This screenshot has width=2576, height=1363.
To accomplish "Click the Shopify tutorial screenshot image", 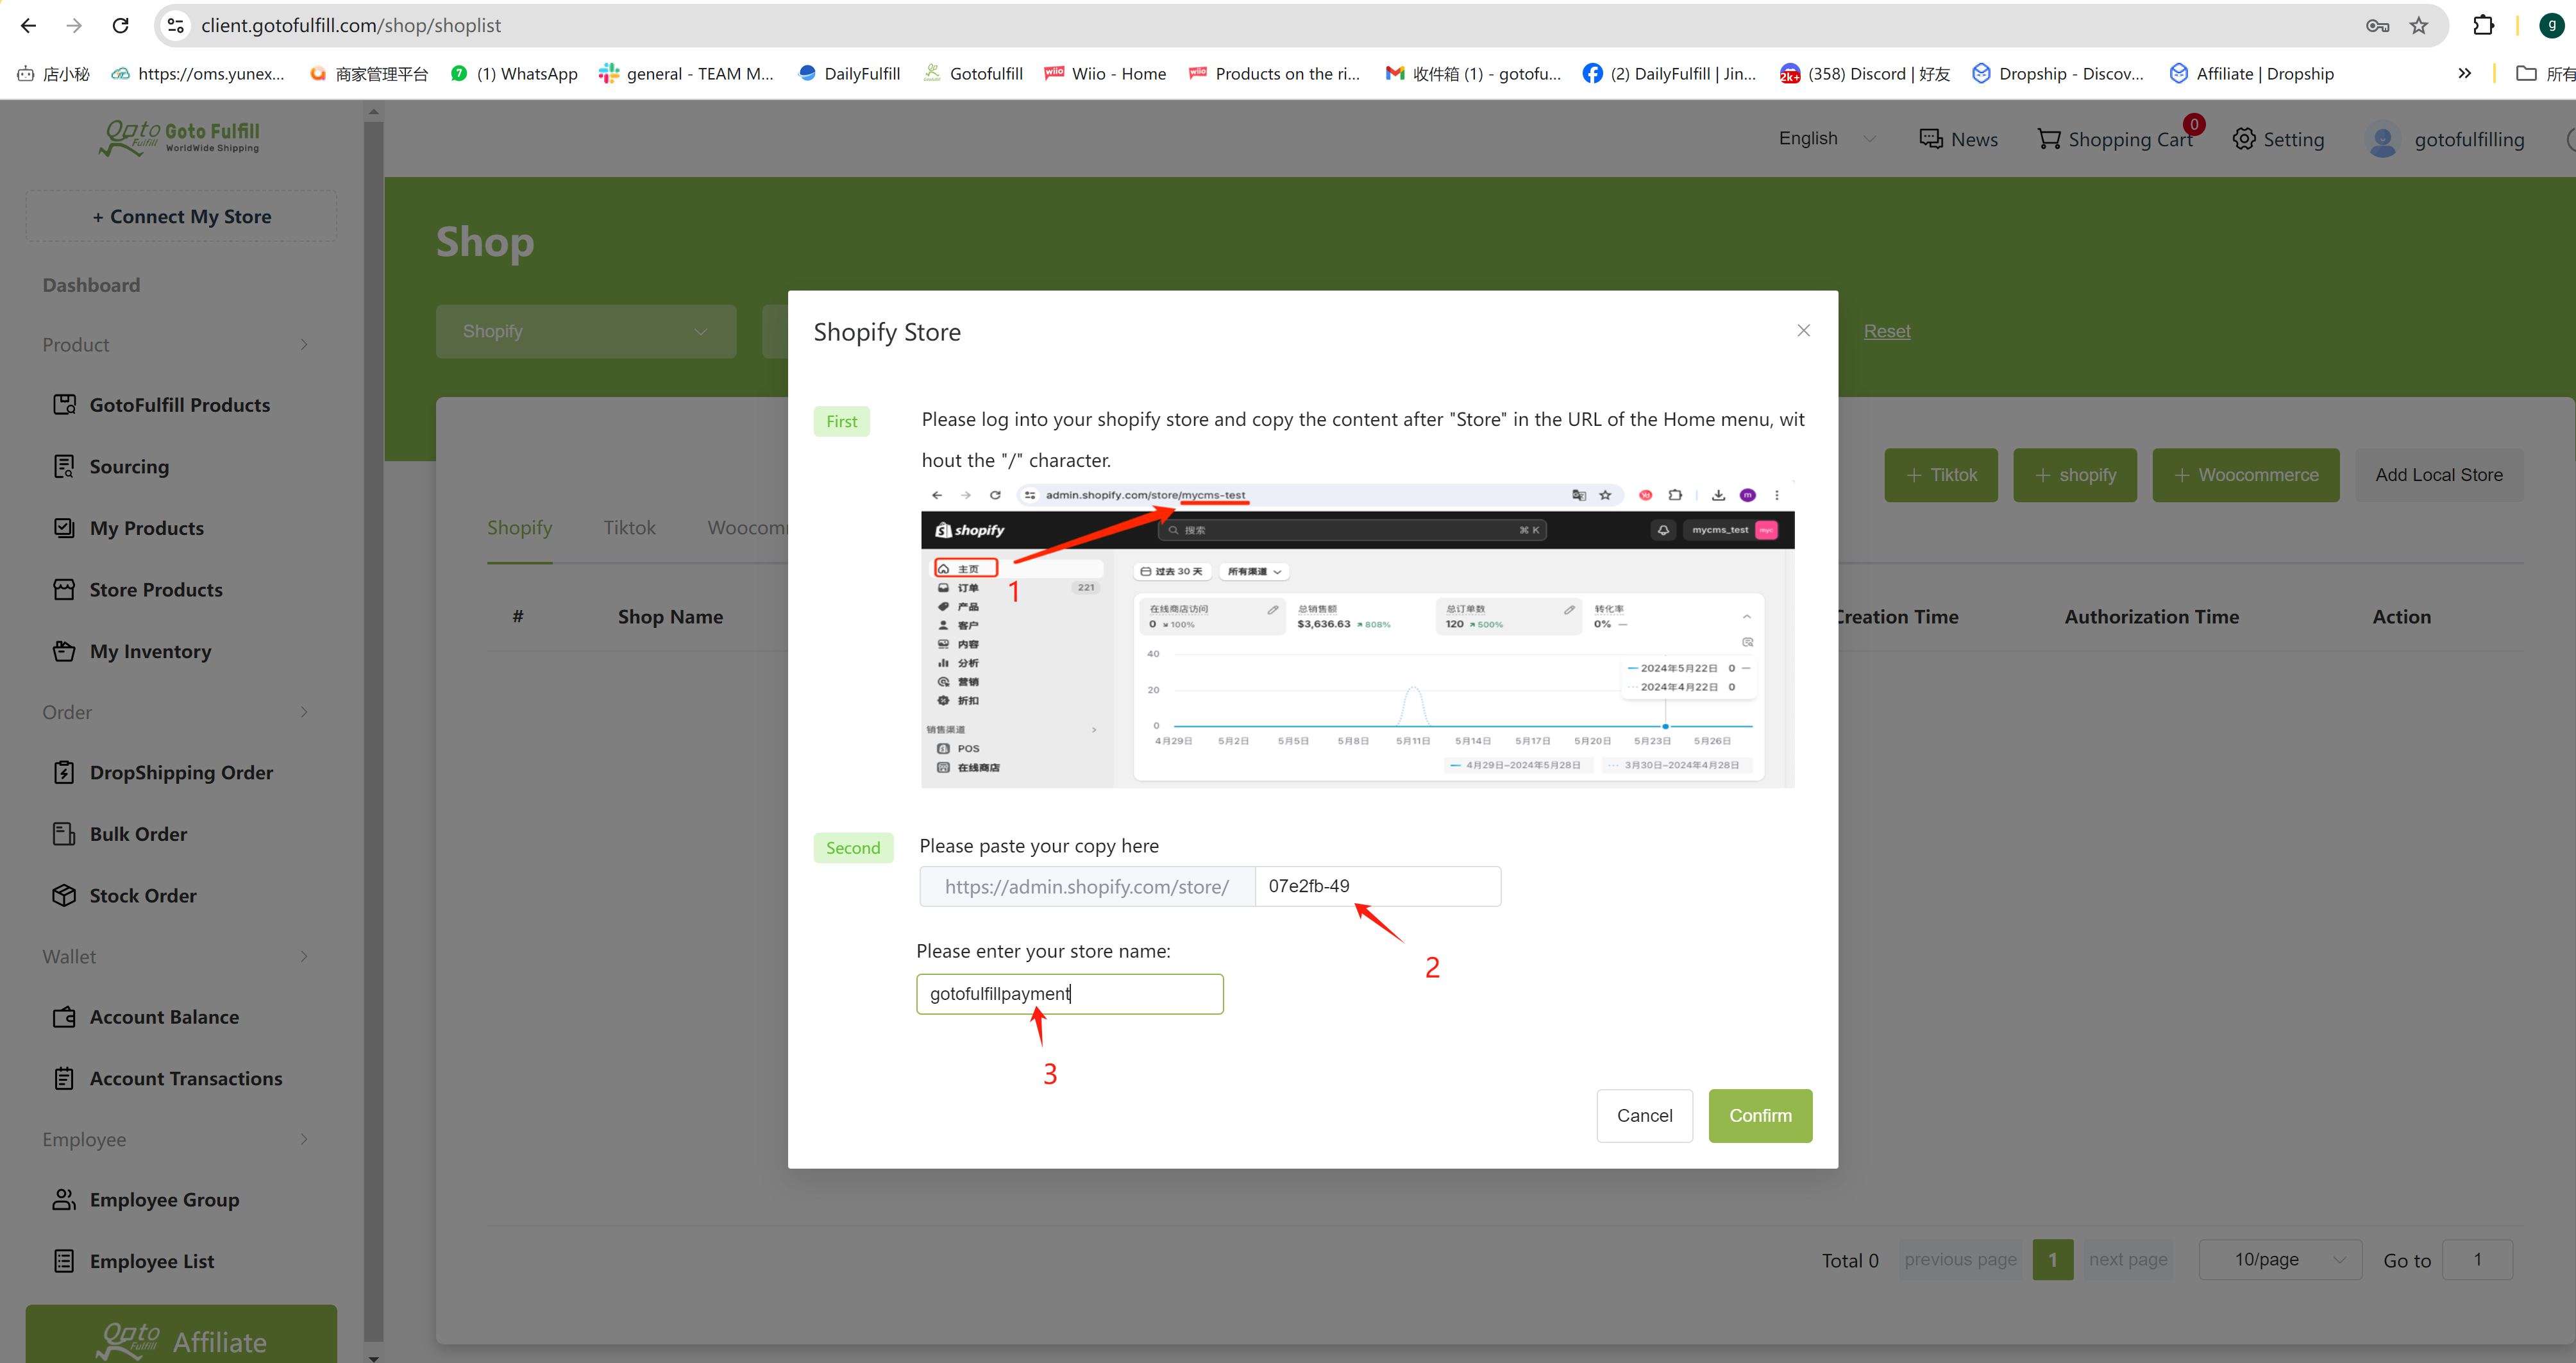I will coord(1357,635).
